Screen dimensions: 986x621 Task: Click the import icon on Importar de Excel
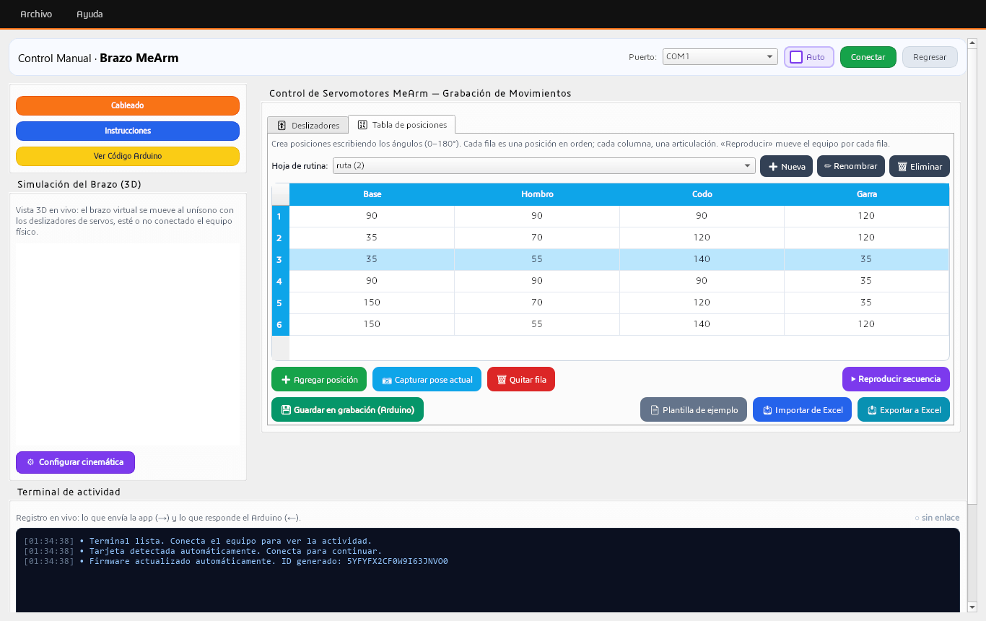tap(767, 410)
